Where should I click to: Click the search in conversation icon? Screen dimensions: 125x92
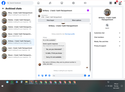point(107,25)
